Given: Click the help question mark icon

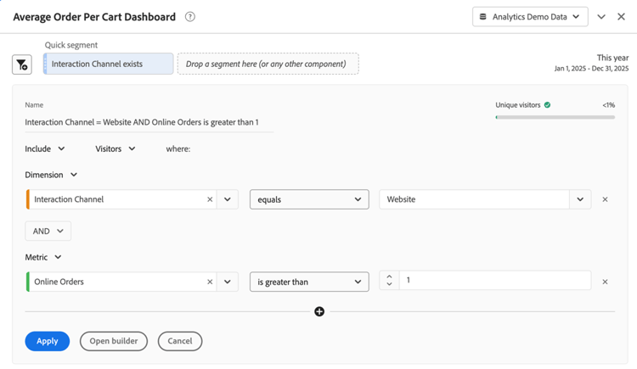Looking at the screenshot, I should pyautogui.click(x=190, y=17).
